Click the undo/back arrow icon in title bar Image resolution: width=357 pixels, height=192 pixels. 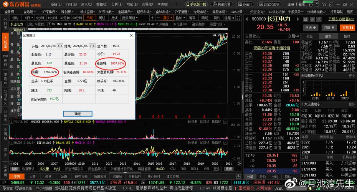[317, 4]
